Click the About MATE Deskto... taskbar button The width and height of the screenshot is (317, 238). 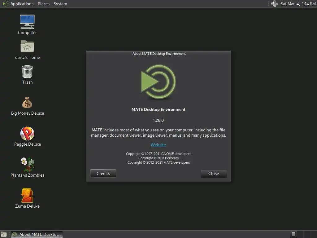(x=37, y=234)
